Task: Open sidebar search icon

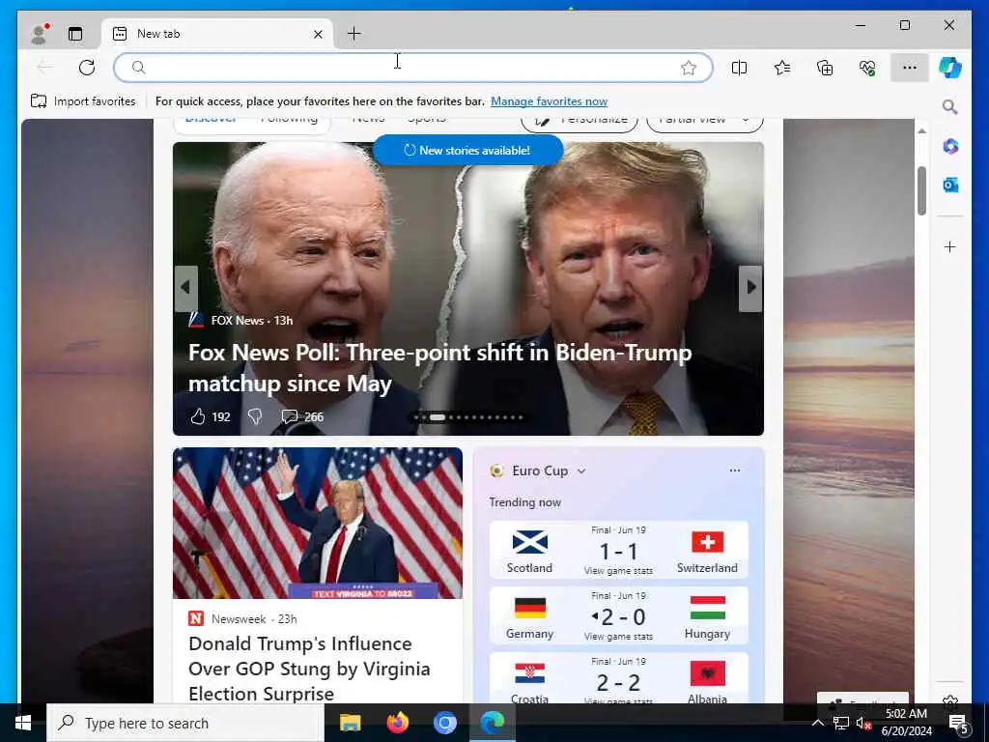Action: coord(950,106)
